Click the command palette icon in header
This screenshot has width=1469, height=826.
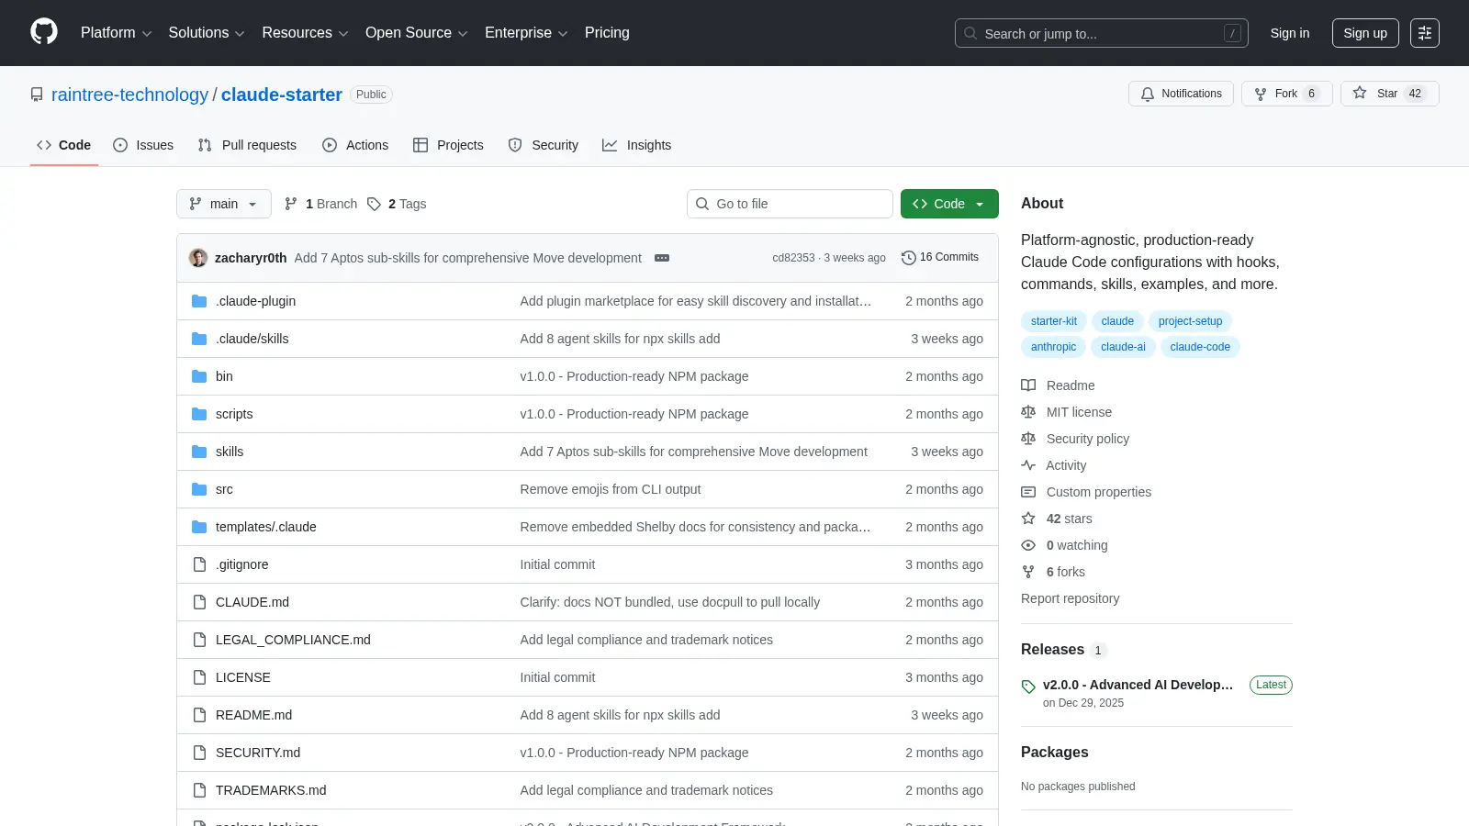coord(1425,33)
